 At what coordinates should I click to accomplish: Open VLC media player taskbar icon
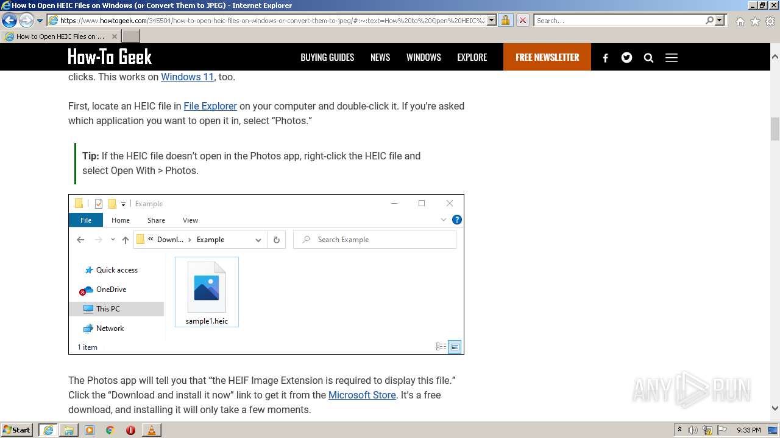[151, 430]
